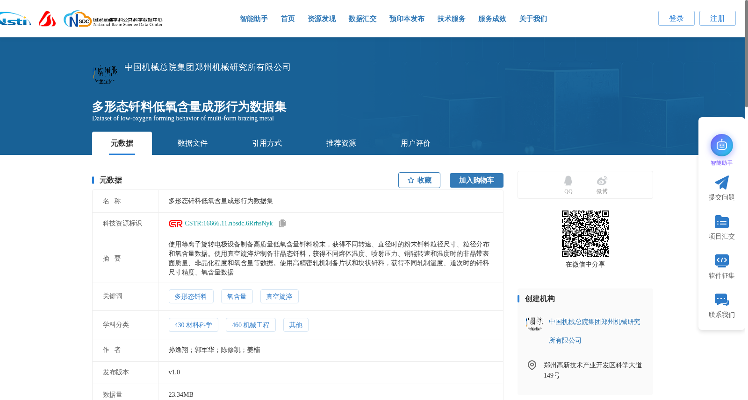Switch to the 数据文件 tab
This screenshot has height=400, width=748.
pyautogui.click(x=193, y=143)
